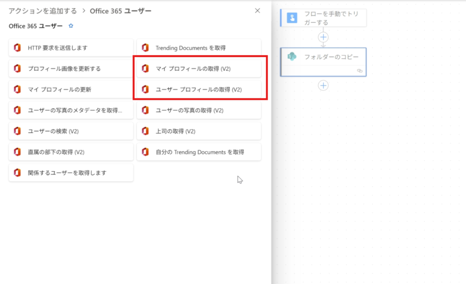This screenshot has height=284, width=466.
Task: Select the Trending Documents を取得 action
Action: (x=199, y=48)
